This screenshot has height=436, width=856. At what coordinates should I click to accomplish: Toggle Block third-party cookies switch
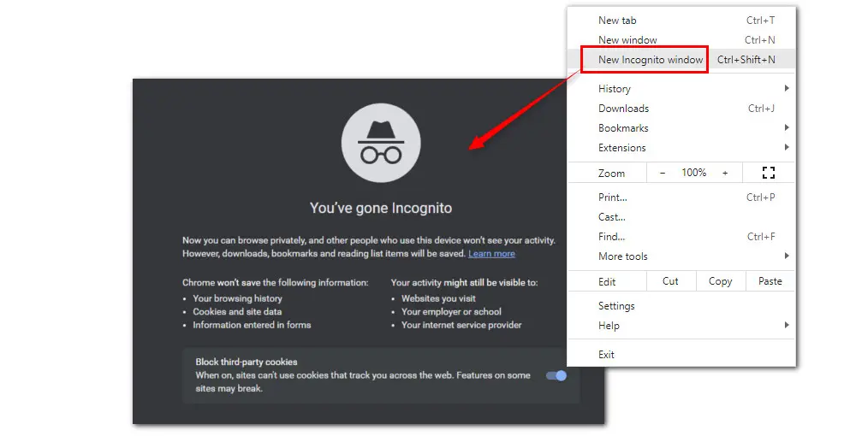tap(556, 375)
